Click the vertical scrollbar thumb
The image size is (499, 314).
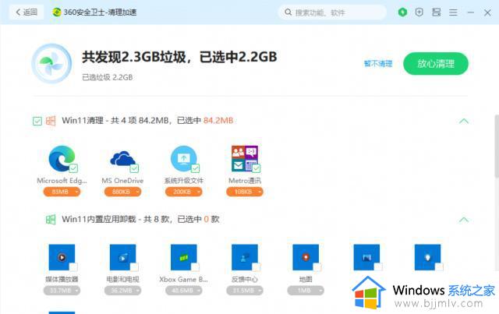[497, 146]
